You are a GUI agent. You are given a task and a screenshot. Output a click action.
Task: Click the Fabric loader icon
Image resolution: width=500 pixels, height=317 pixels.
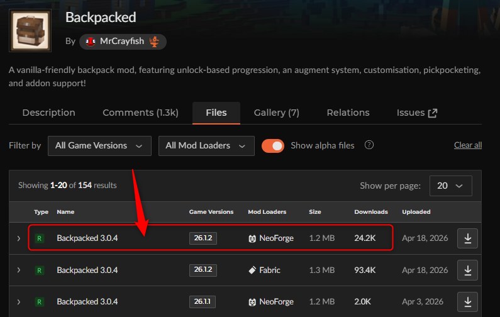click(x=252, y=270)
